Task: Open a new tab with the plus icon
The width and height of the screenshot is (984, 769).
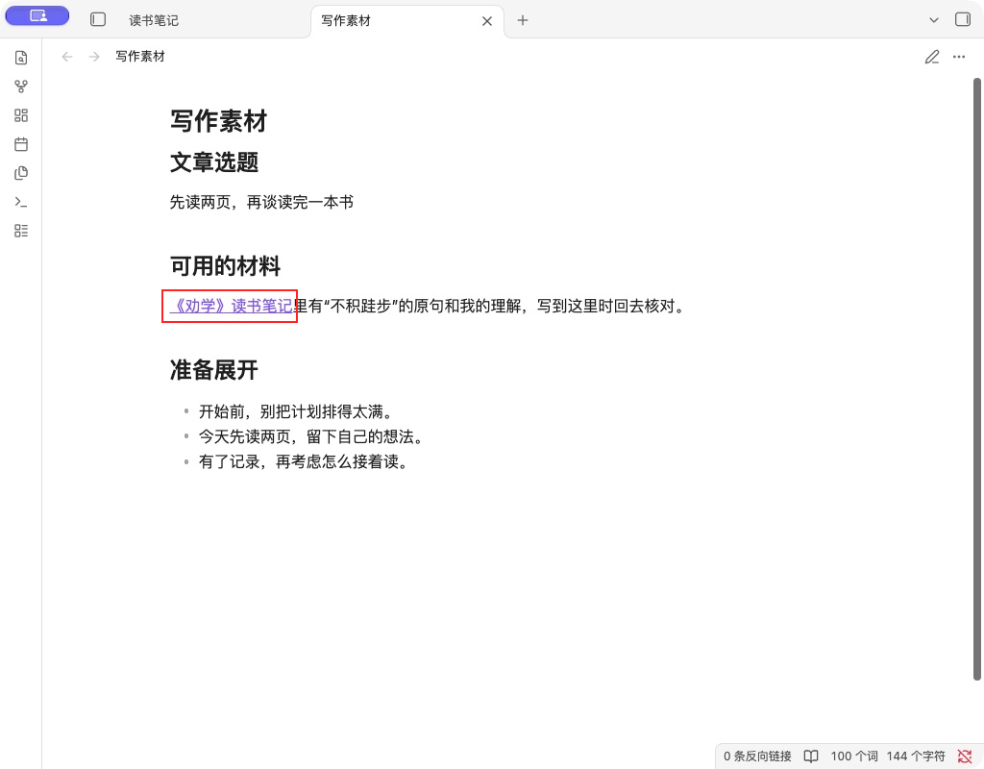Action: [x=523, y=20]
